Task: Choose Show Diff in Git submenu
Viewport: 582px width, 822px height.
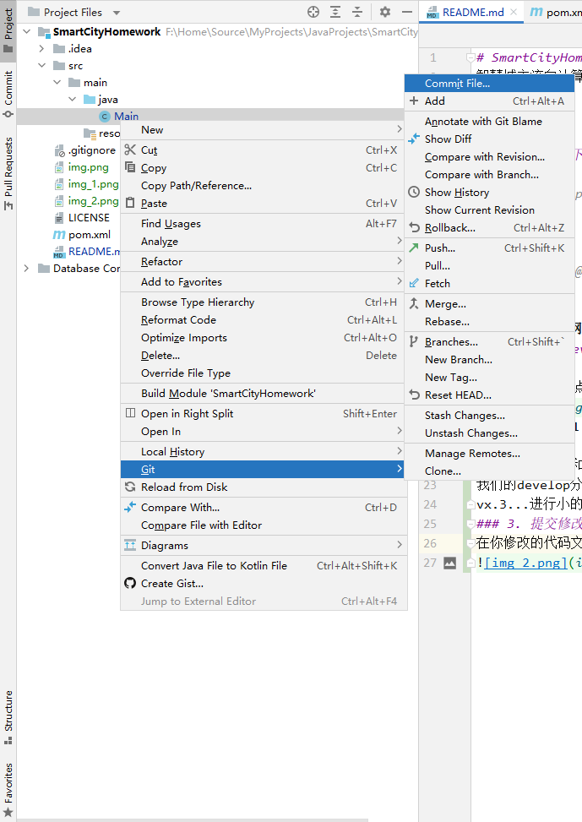Action: coord(489,139)
